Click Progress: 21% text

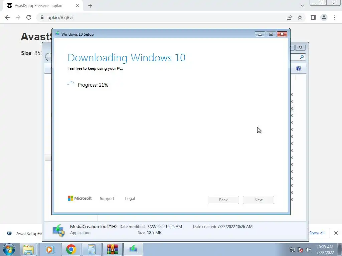pos(93,85)
